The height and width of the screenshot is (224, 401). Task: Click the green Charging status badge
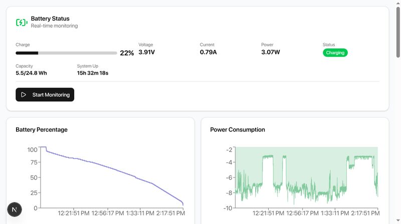[335, 52]
